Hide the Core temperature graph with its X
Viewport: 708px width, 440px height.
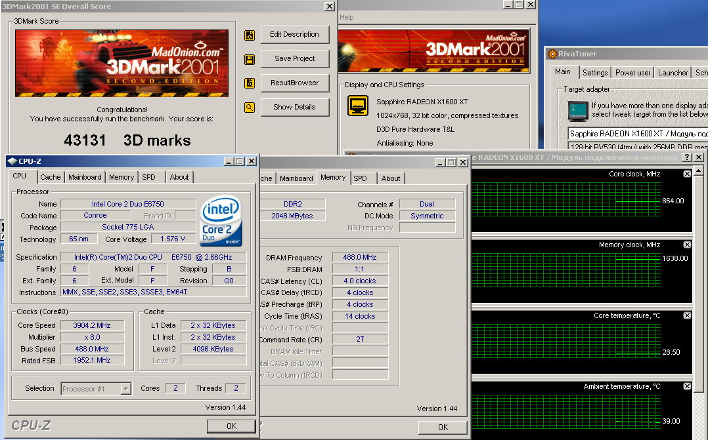pos(687,315)
